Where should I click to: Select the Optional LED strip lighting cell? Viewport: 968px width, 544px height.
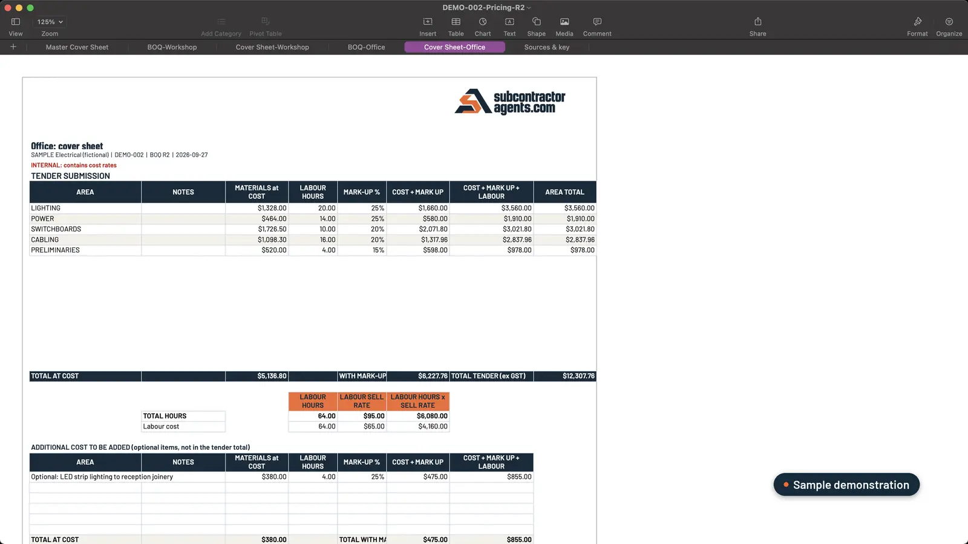point(85,477)
